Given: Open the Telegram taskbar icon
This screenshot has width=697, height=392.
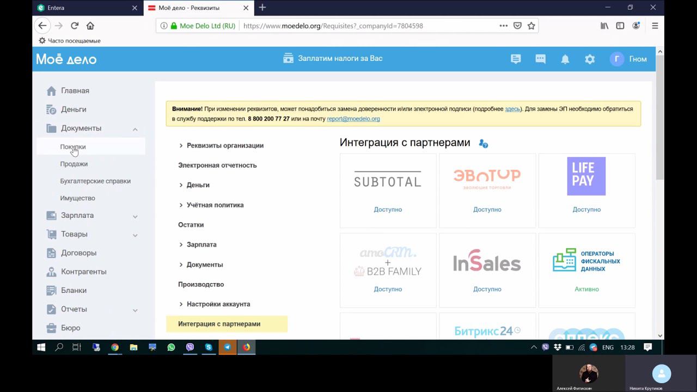Looking at the screenshot, I should [228, 347].
